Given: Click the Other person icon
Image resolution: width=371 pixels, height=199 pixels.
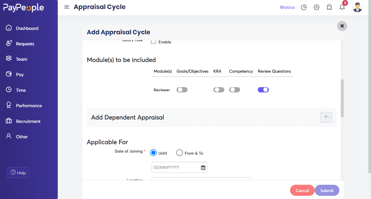Looking at the screenshot, I should click(x=9, y=136).
